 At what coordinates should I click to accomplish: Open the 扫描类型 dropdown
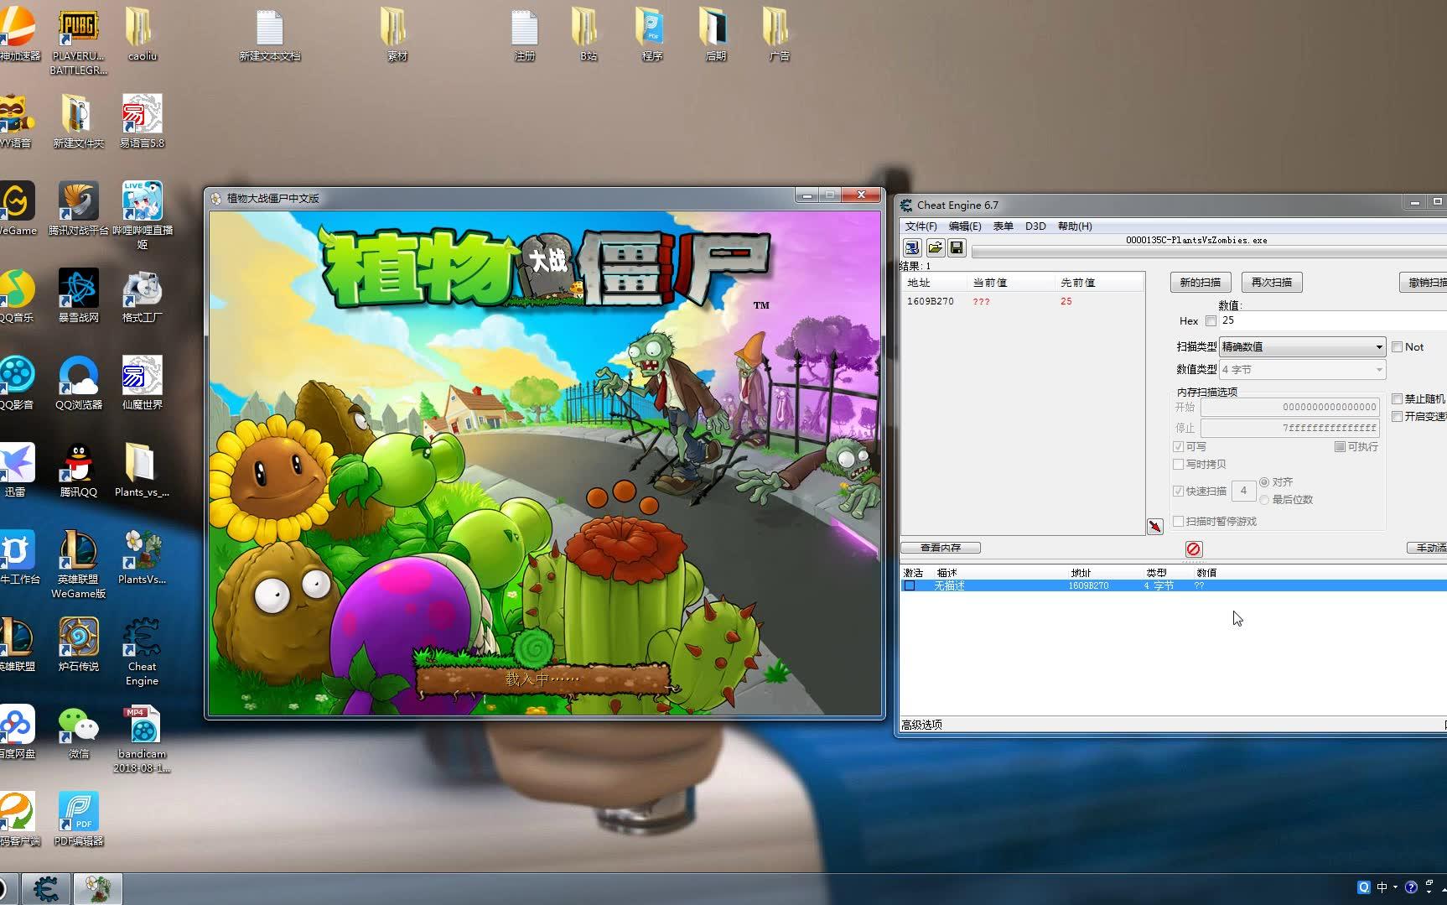point(1302,346)
